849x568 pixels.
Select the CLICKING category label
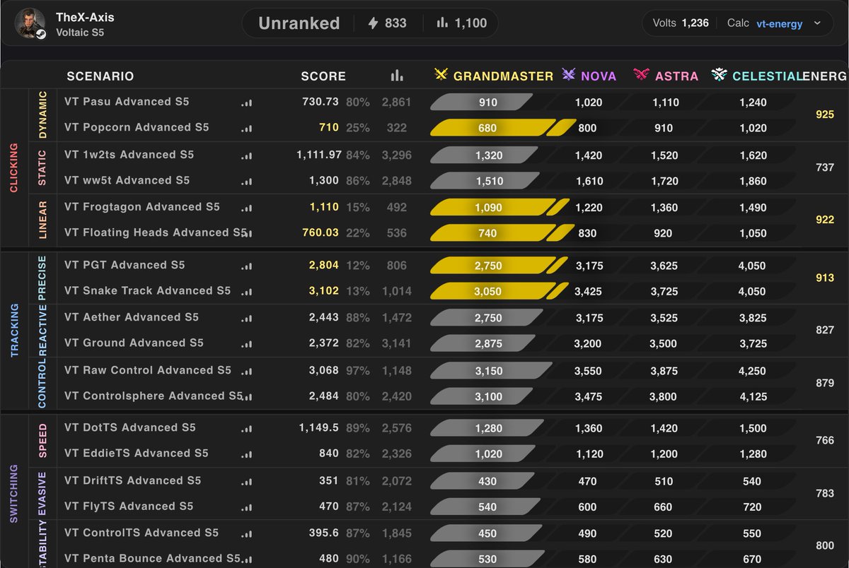coord(14,168)
